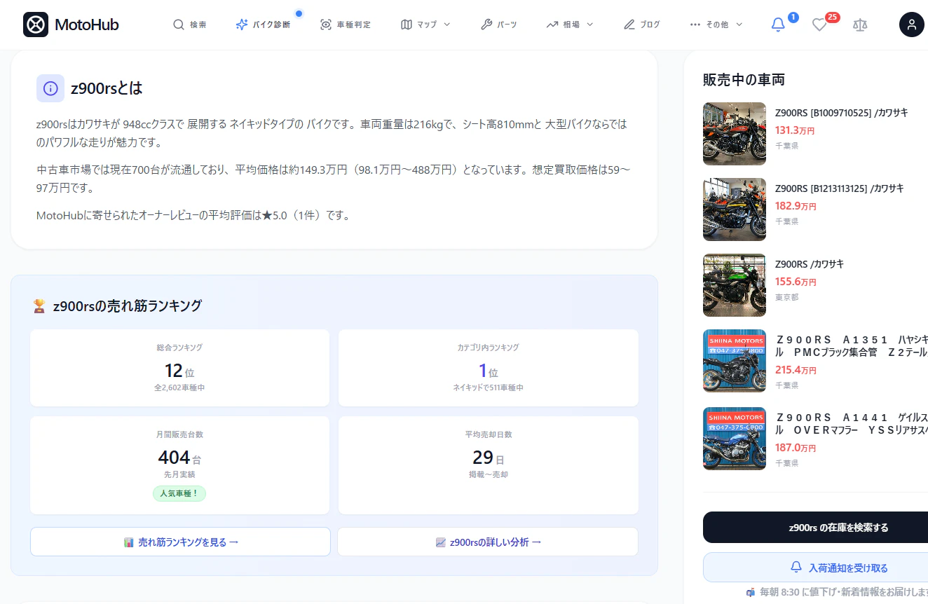Open the user account avatar

[x=912, y=25]
